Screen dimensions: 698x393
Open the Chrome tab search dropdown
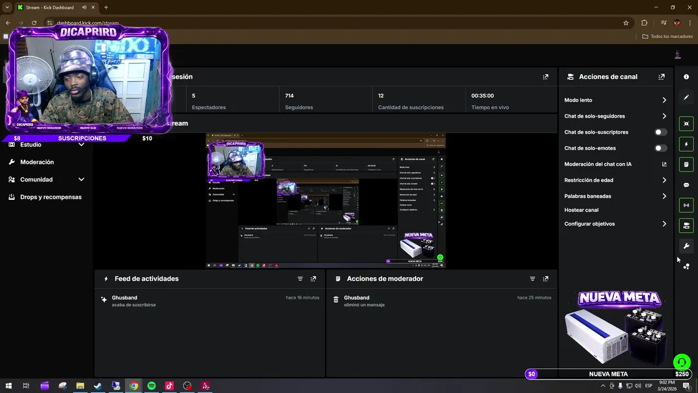click(x=7, y=7)
